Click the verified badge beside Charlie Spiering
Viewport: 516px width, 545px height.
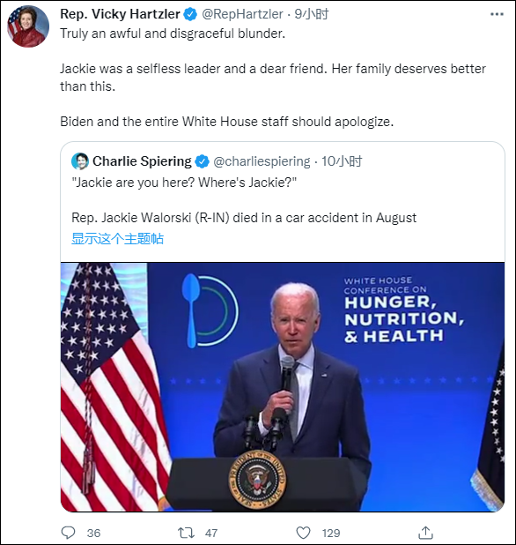pos(202,161)
